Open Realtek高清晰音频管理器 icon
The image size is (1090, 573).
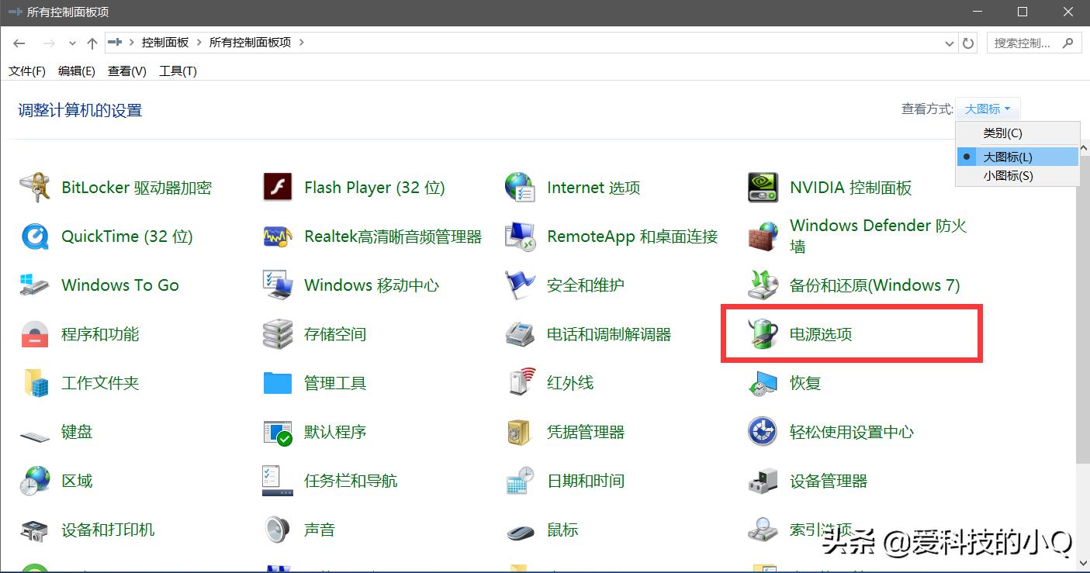click(278, 236)
